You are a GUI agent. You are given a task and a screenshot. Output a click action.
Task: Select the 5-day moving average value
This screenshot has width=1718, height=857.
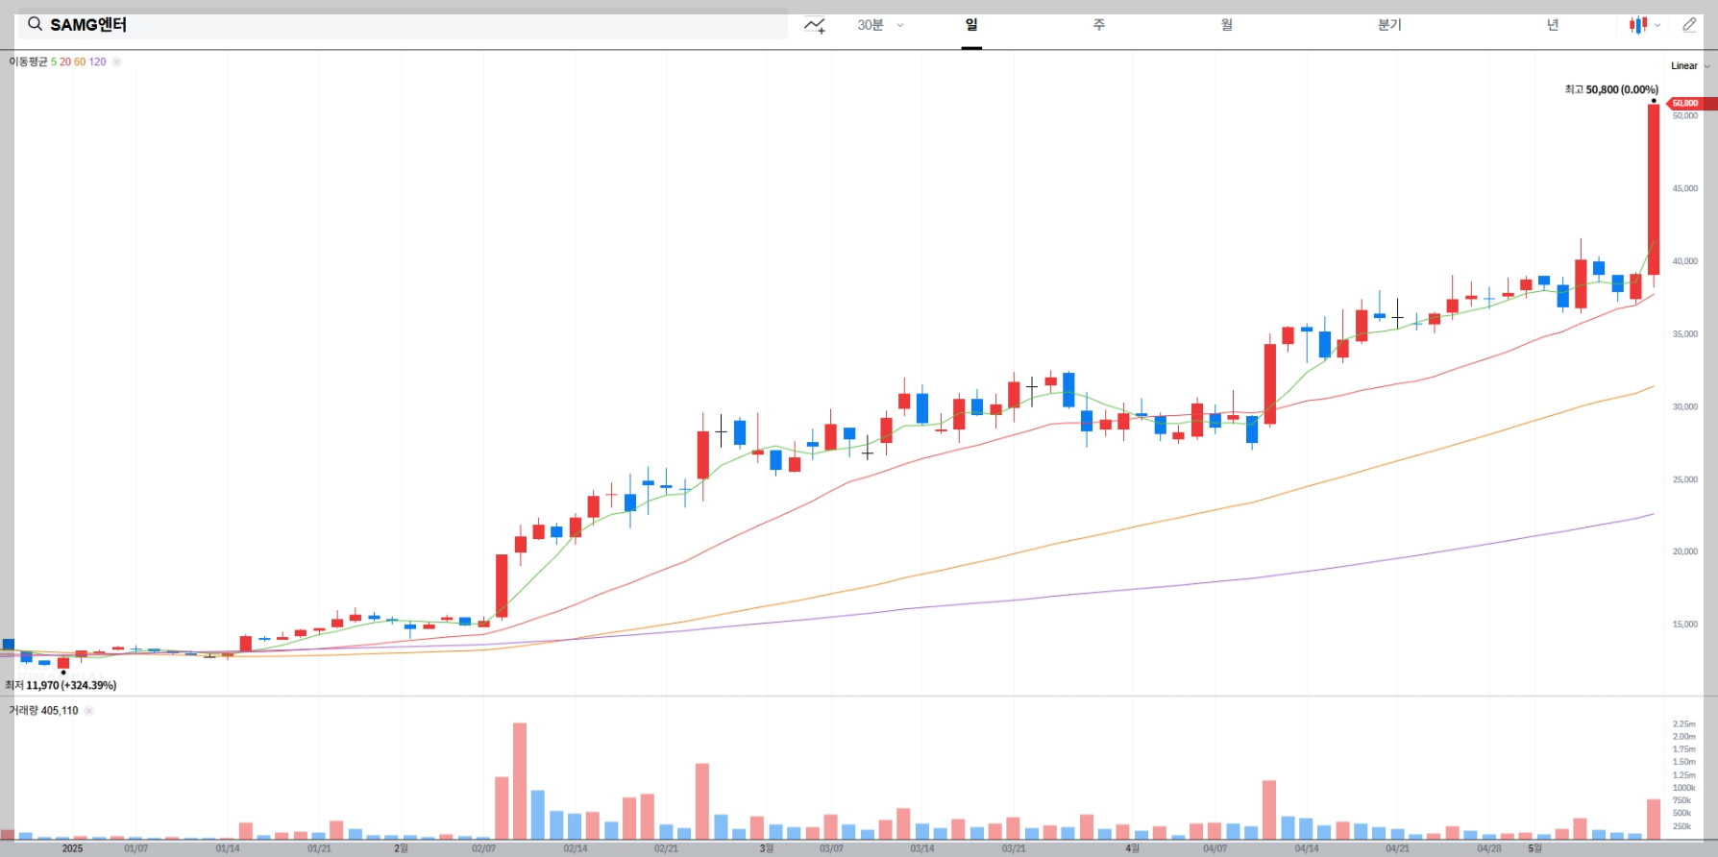(54, 61)
